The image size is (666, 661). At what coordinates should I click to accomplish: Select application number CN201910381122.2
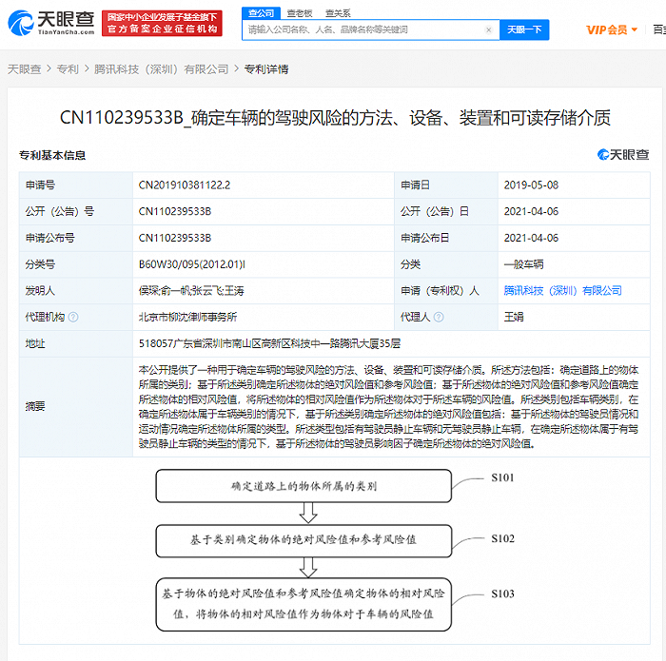point(185,185)
